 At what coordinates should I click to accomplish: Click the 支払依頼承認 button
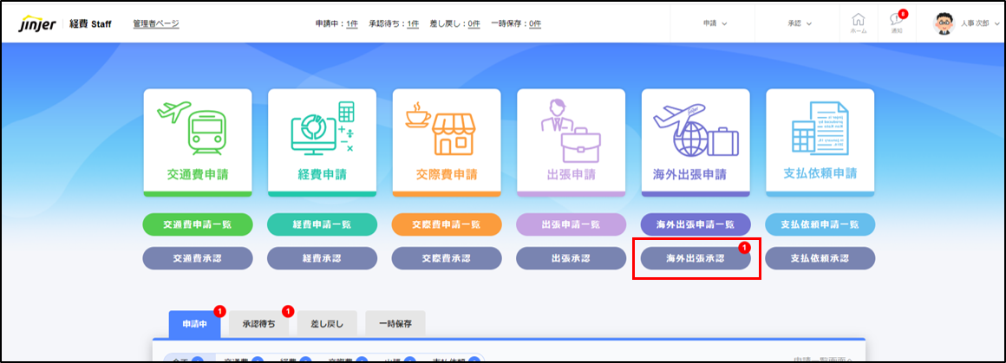(x=820, y=258)
